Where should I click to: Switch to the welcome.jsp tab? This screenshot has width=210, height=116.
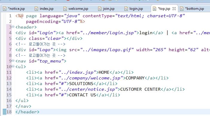pyautogui.click(x=76, y=9)
